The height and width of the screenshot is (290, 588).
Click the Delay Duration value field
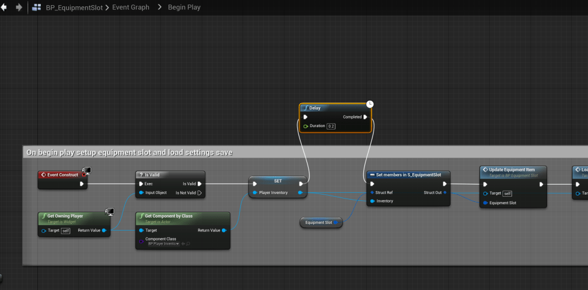pos(331,126)
